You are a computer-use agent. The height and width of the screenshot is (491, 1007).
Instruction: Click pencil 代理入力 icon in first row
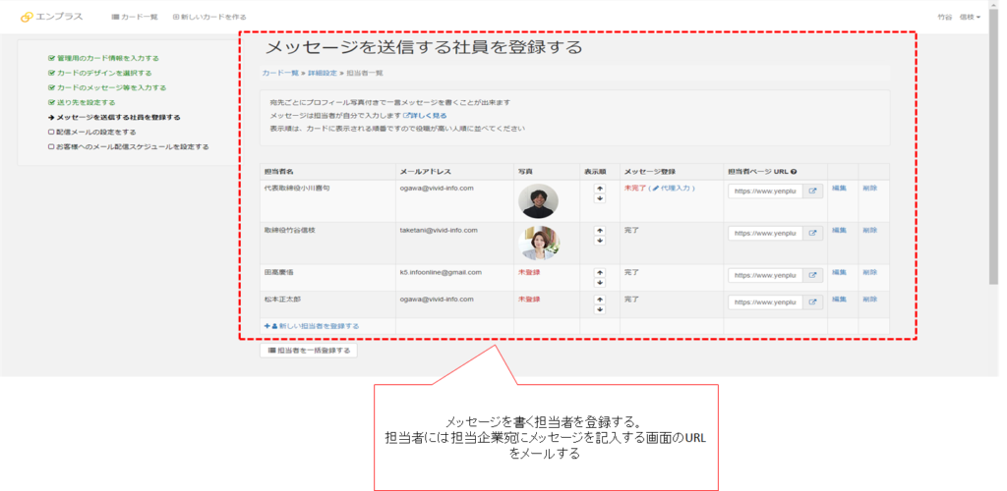(x=656, y=188)
